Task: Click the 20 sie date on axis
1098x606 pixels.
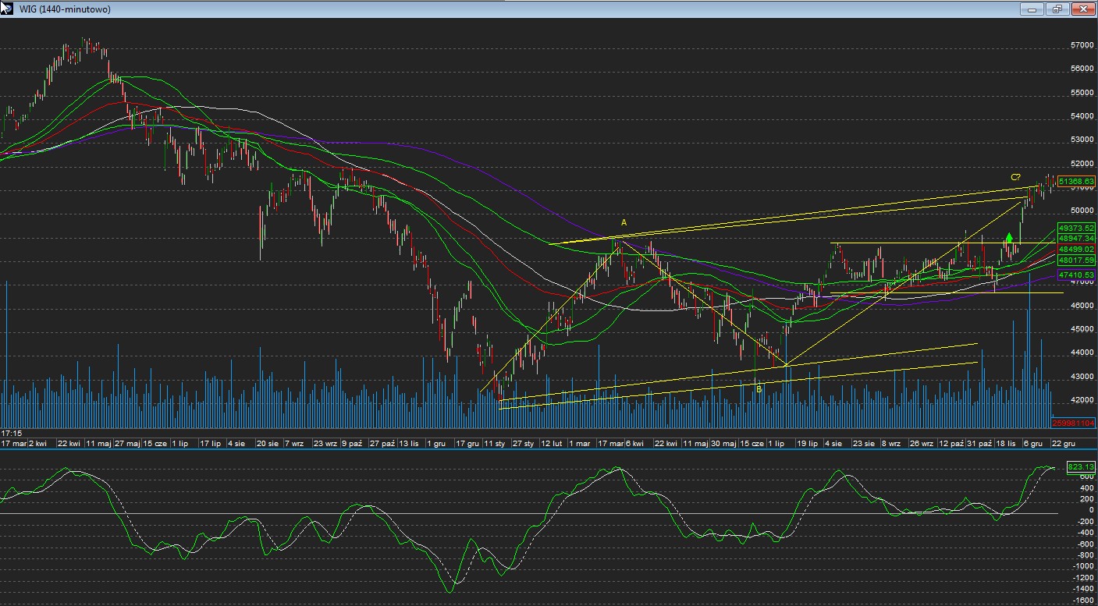Action: pos(268,443)
